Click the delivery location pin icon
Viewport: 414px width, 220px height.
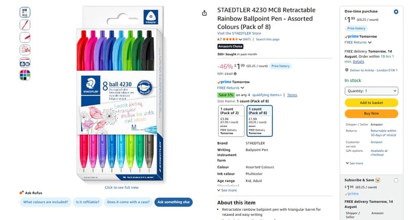click(x=347, y=70)
